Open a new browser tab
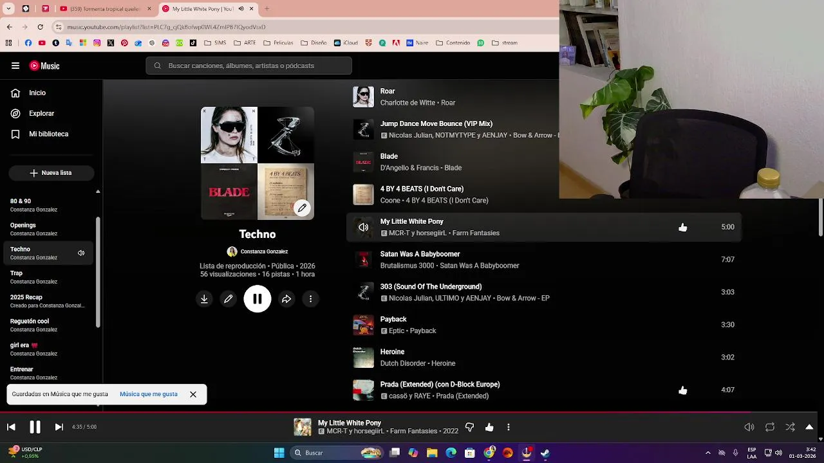 tap(267, 9)
